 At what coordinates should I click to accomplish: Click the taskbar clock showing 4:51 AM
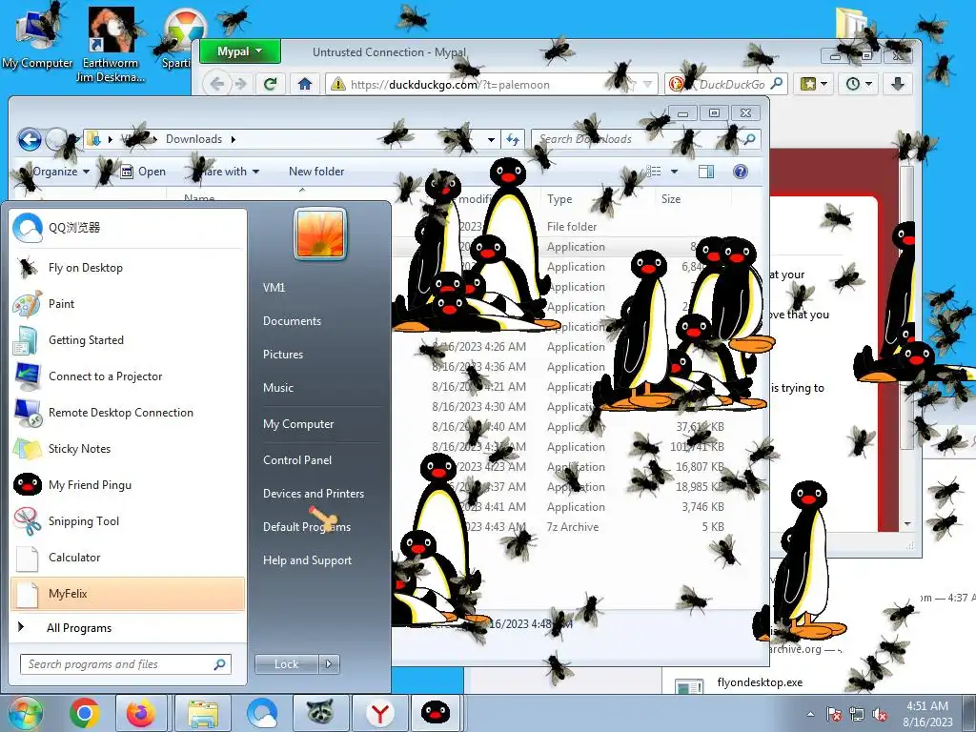[x=927, y=714]
